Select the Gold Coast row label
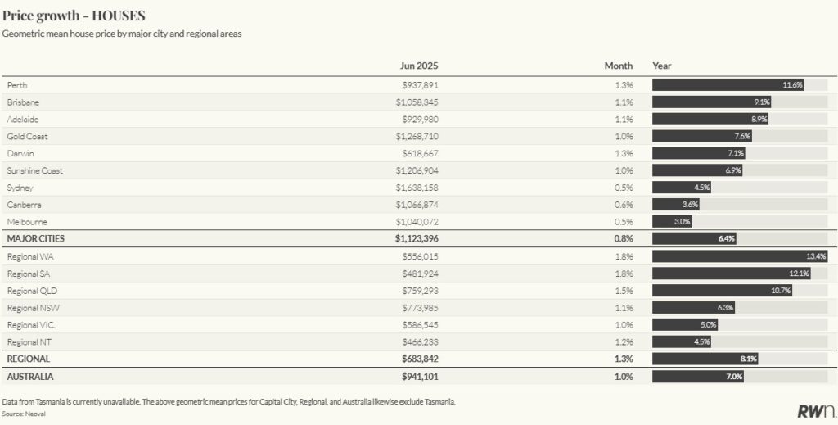Viewport: 838px width, 425px height. pos(28,137)
